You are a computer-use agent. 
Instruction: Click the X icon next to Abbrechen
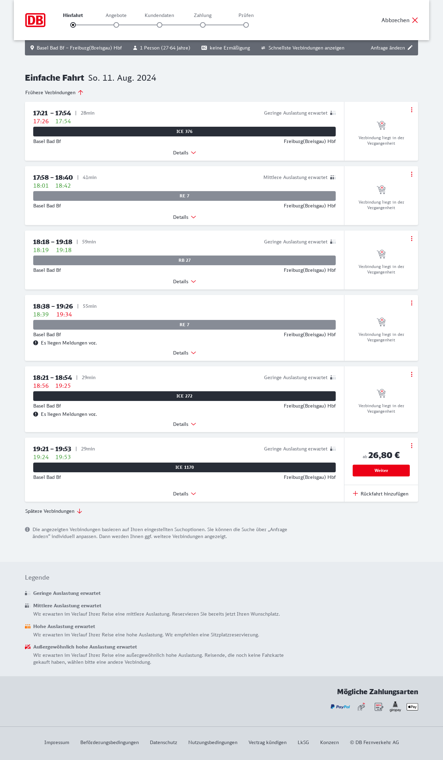click(x=415, y=20)
